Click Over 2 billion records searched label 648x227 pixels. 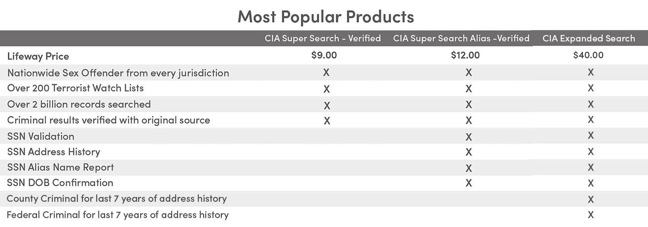pos(79,104)
